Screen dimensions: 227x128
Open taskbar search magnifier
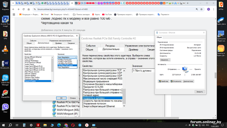[10, 125]
